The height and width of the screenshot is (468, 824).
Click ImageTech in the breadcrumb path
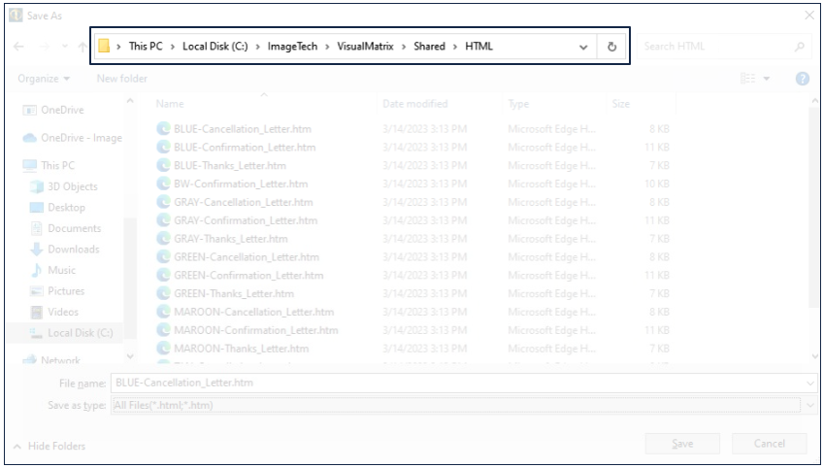tap(295, 47)
